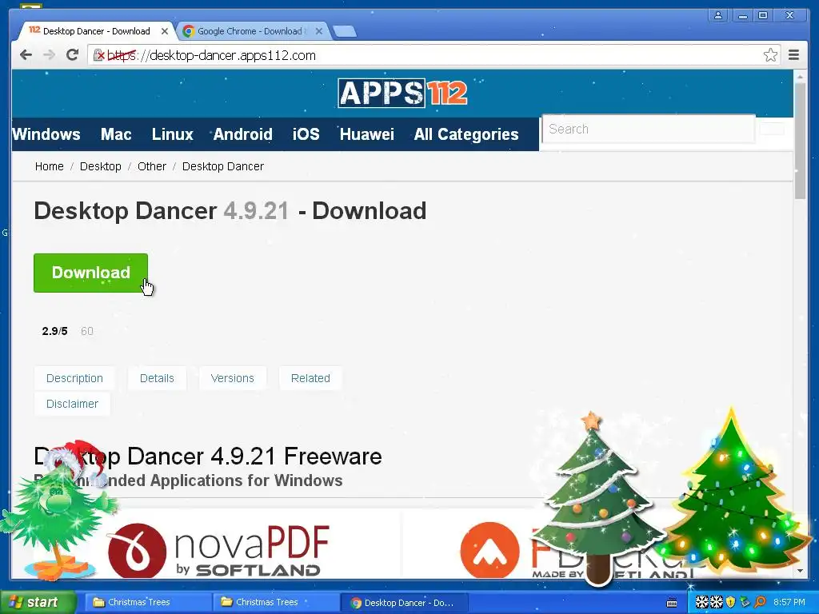Click the Chrome icon in Desktop Dancer taskbar button
The height and width of the screenshot is (614, 819).
356,603
